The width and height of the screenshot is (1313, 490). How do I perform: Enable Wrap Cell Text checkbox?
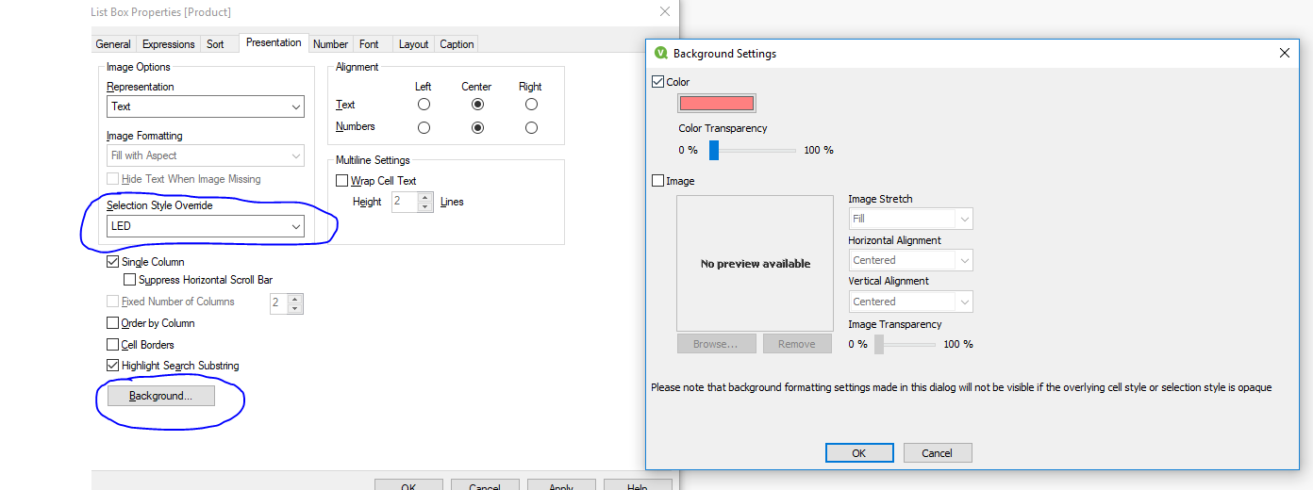coord(342,181)
